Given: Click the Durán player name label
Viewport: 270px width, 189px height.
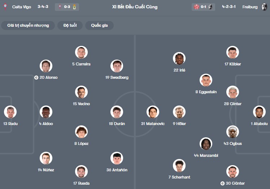Looking at the screenshot, I should (117, 124).
